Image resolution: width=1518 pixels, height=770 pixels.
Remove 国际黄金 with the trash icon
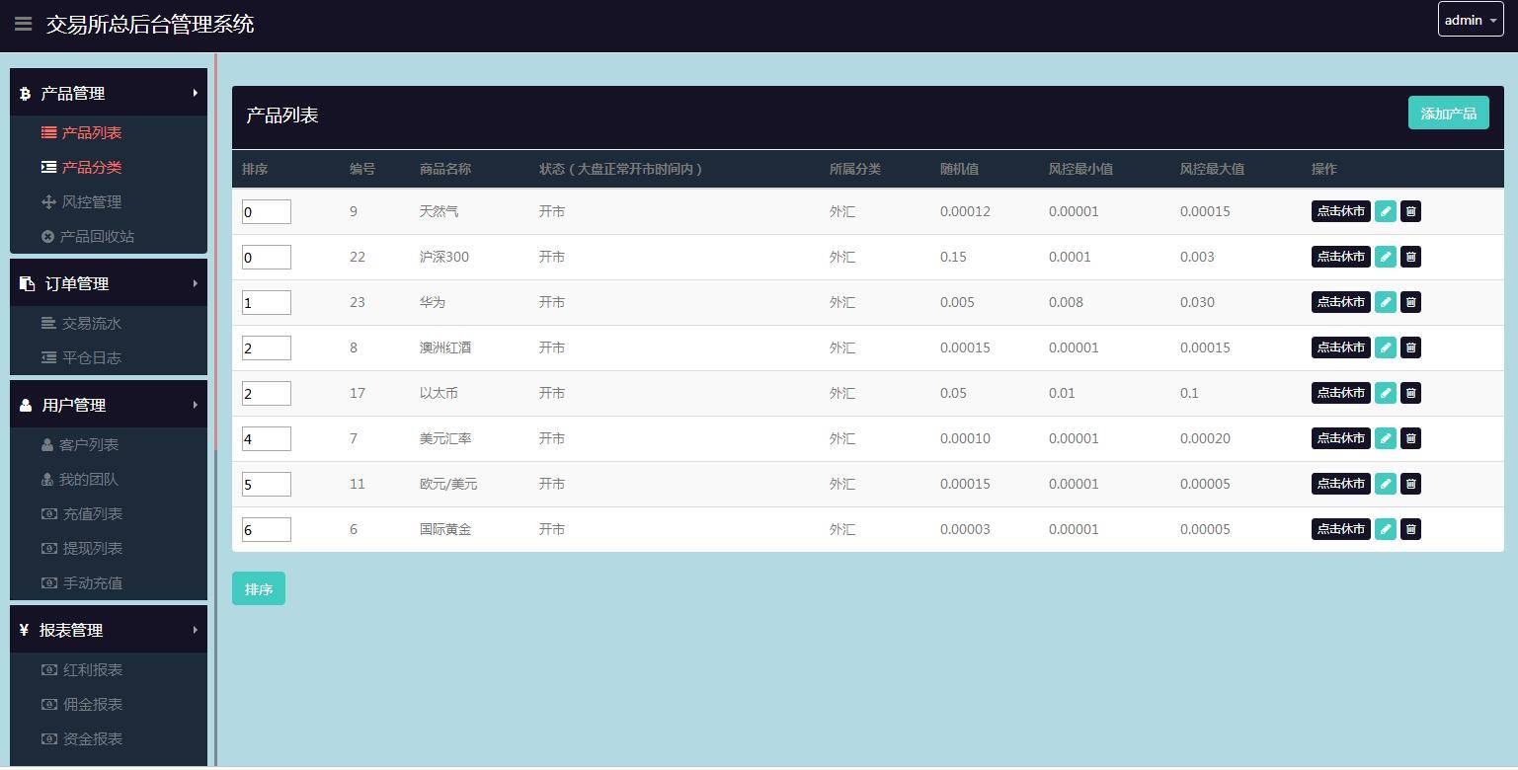[x=1410, y=529]
